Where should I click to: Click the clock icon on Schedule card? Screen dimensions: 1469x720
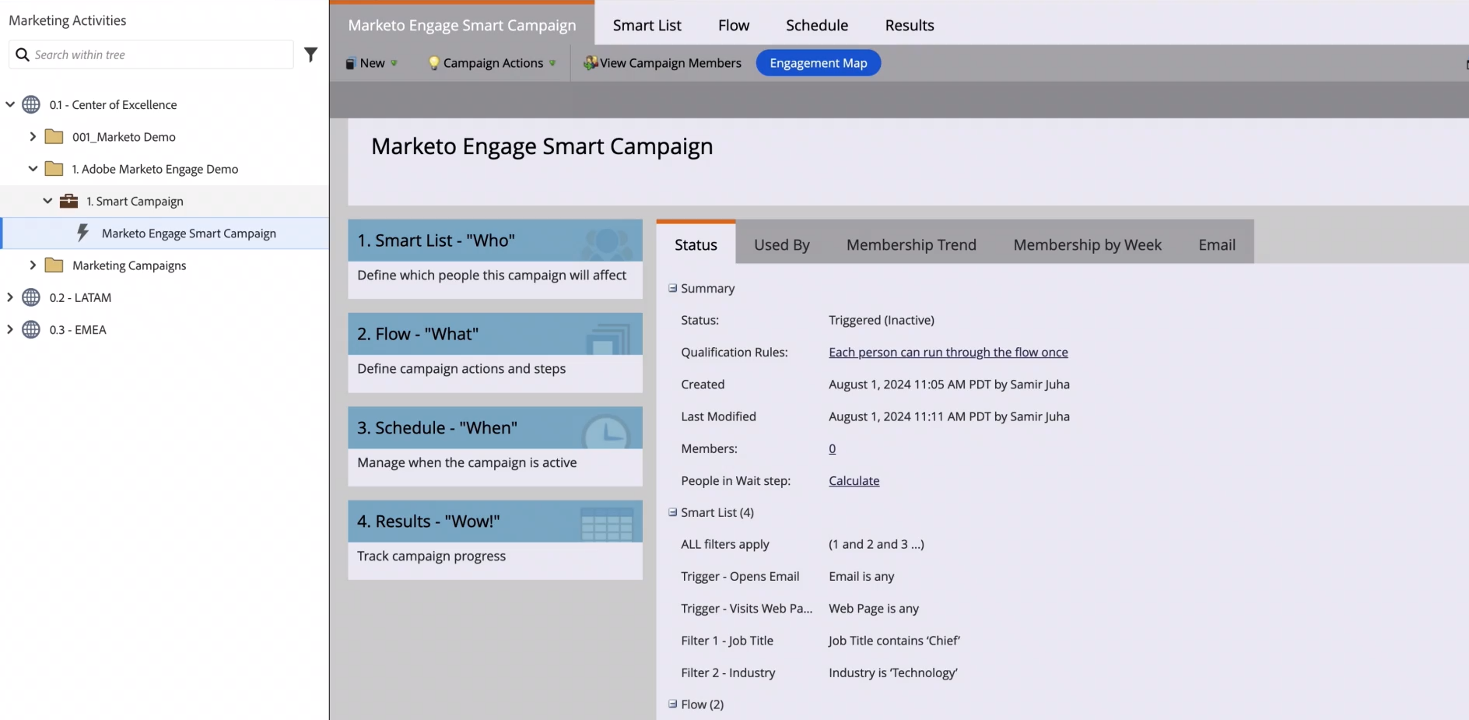point(606,431)
